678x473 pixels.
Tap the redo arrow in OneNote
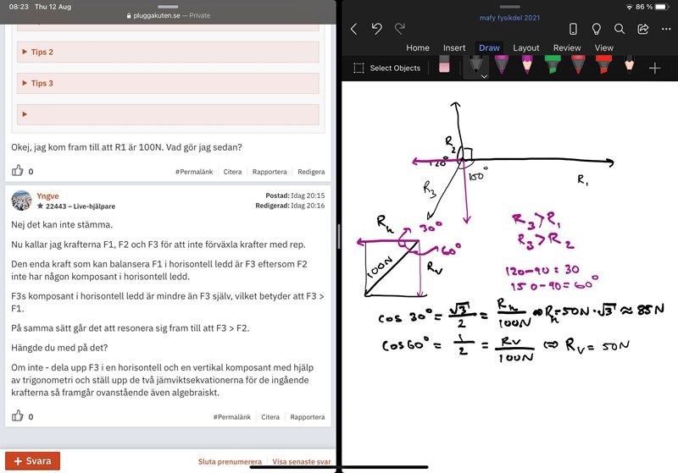399,29
